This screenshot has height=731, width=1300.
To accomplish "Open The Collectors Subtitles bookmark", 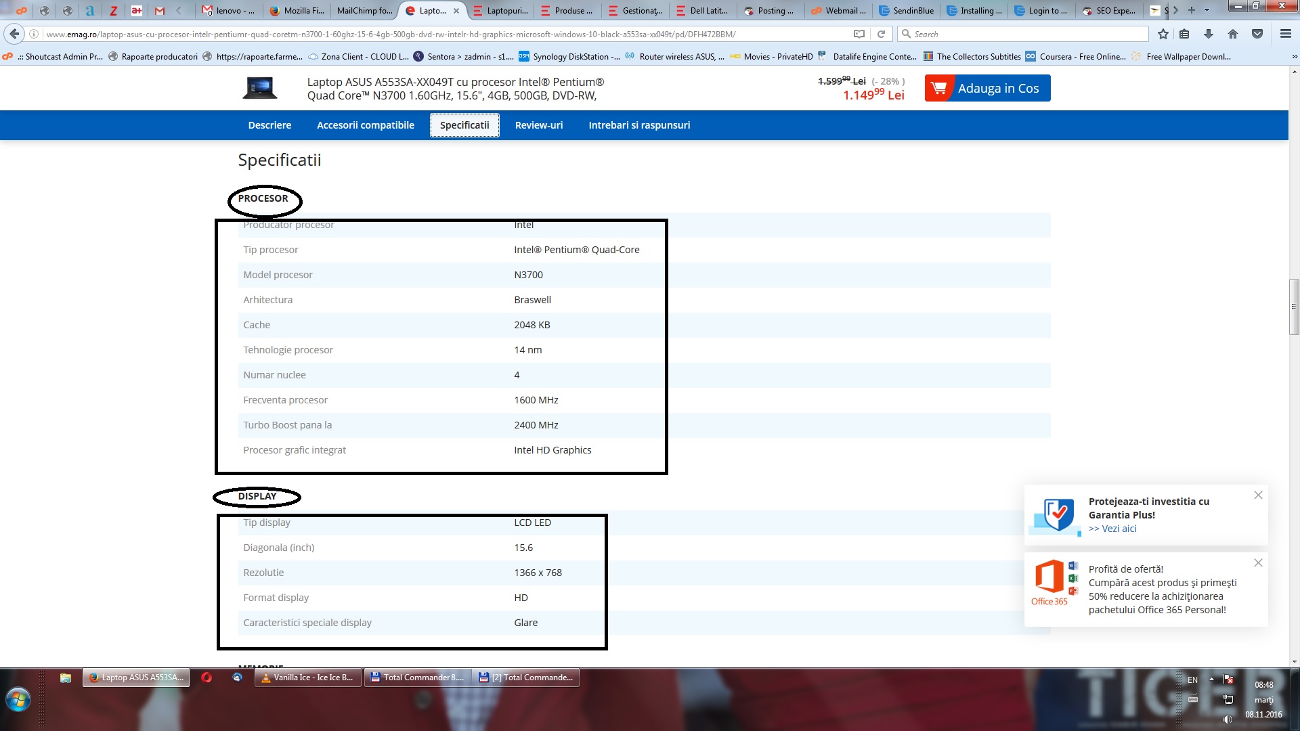I will coord(972,57).
